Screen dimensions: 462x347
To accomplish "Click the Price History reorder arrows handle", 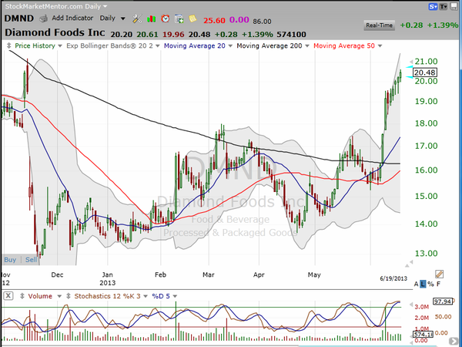I will [x=8, y=45].
